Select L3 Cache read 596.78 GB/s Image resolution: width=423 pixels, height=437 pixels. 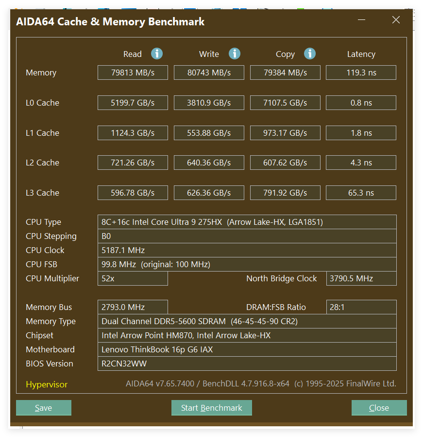click(x=133, y=193)
